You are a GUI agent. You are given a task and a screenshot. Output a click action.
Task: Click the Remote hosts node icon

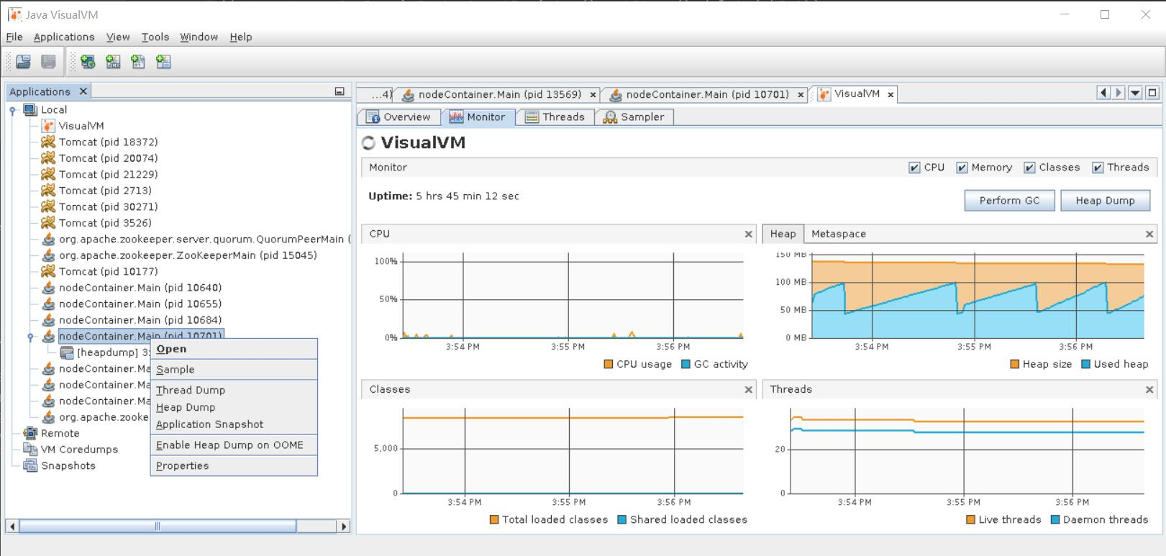[x=30, y=433]
